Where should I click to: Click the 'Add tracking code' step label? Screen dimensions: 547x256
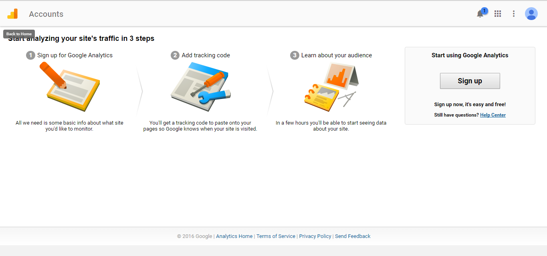[206, 55]
